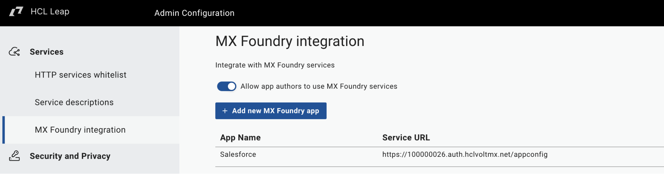Expand the Security and Privacy section
This screenshot has width=664, height=174.
pos(70,156)
